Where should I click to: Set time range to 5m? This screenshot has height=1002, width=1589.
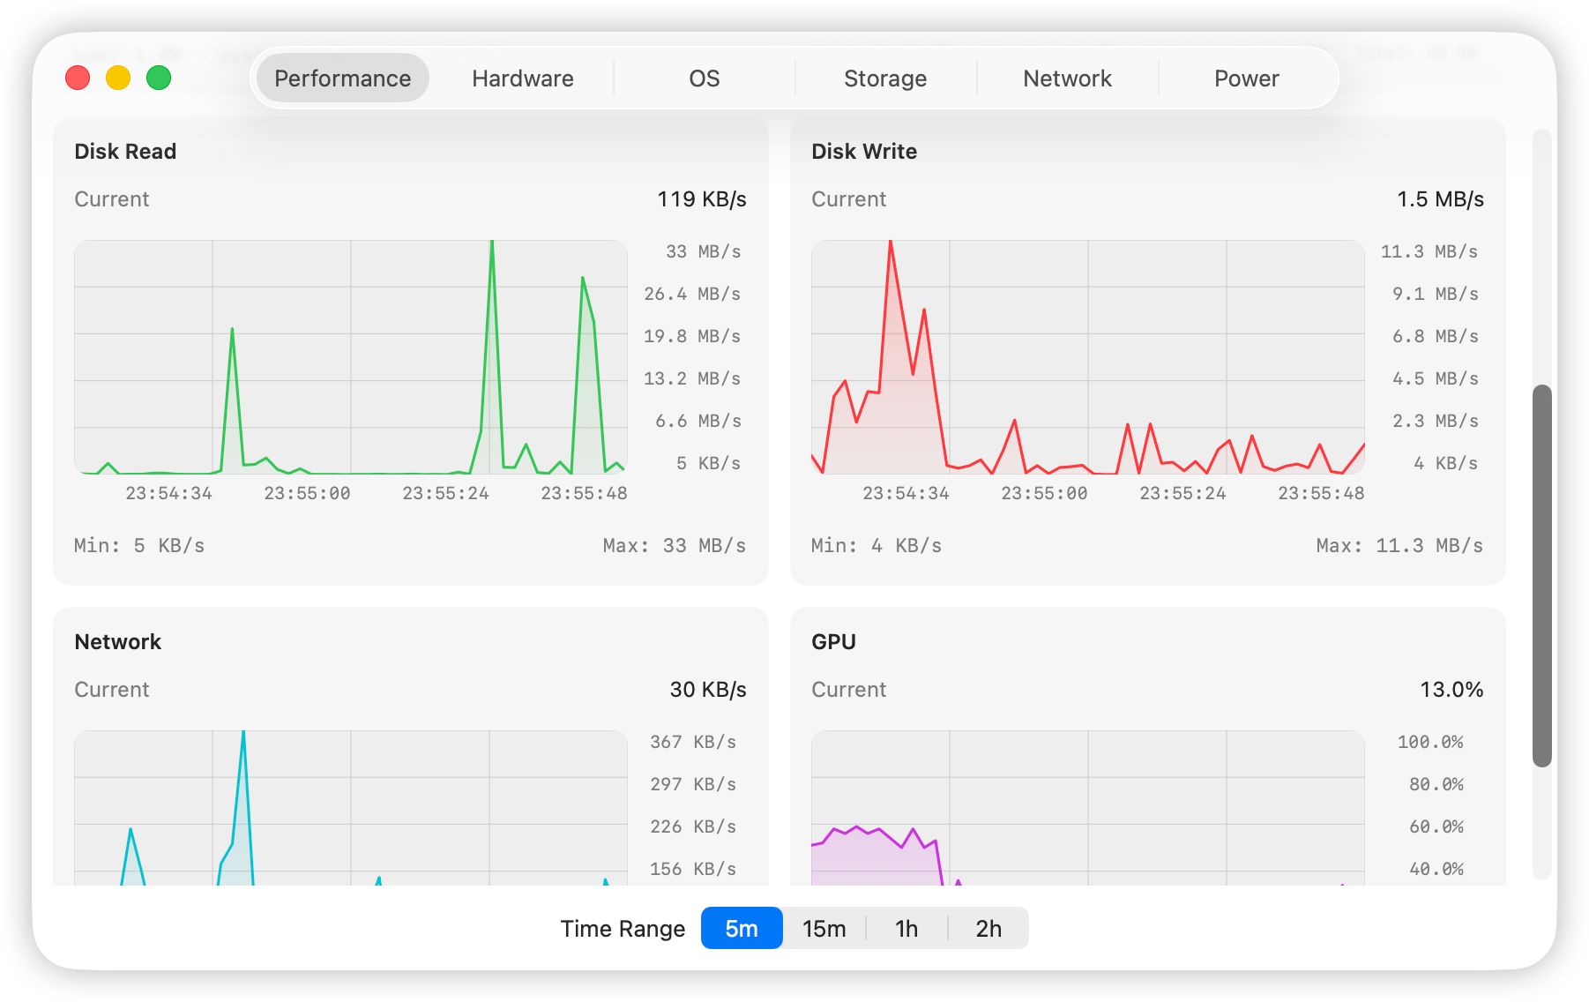pos(741,929)
